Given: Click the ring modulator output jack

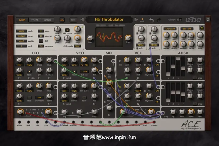Looking at the screenshot, I should (55, 113).
